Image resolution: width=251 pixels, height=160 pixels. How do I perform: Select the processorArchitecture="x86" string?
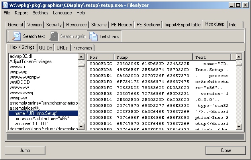tap(41, 119)
